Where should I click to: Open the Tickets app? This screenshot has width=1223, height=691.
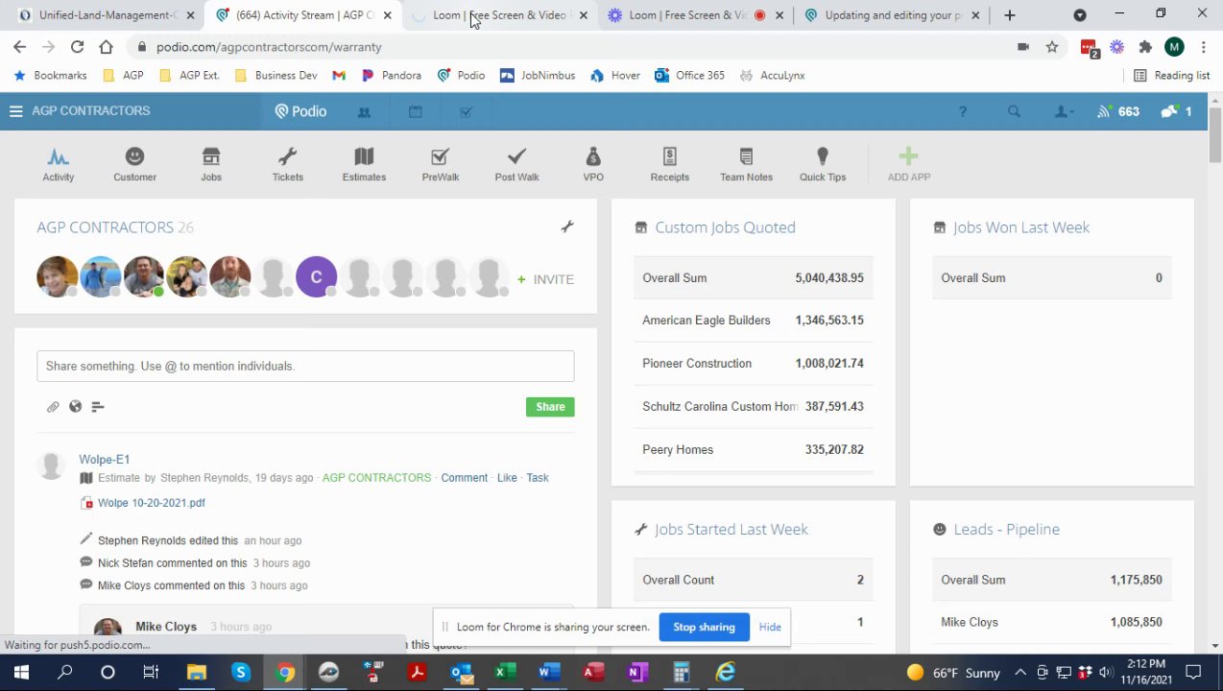pos(287,163)
